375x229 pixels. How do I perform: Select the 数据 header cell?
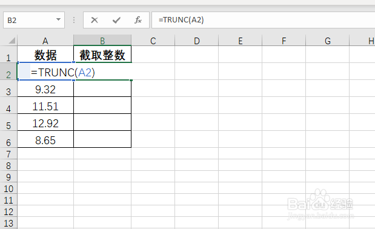coord(45,55)
